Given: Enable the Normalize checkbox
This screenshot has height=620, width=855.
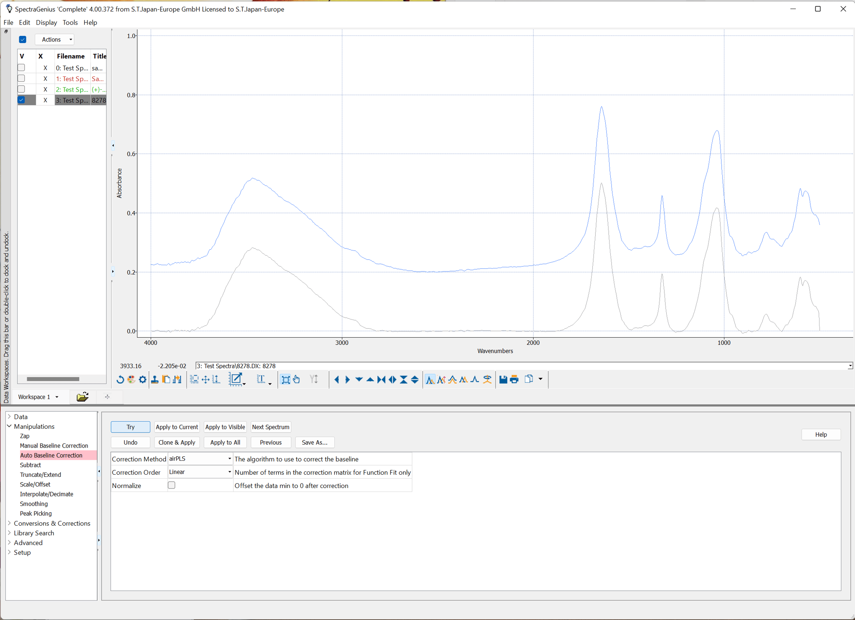Looking at the screenshot, I should click(171, 485).
